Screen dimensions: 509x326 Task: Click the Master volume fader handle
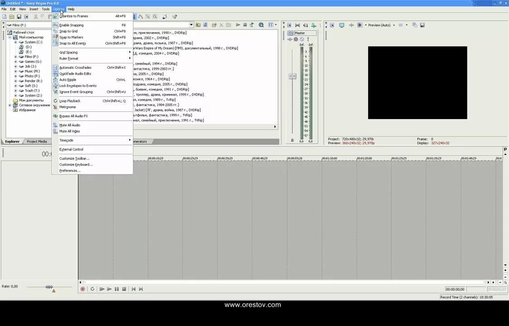pos(293,76)
